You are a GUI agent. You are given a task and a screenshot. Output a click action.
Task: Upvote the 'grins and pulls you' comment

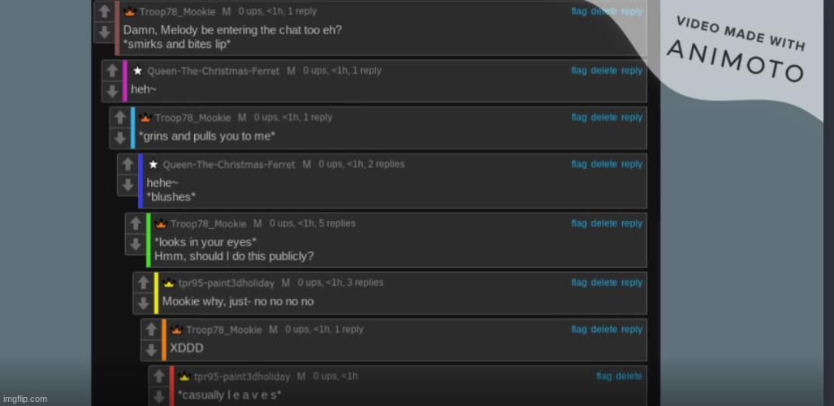point(119,118)
